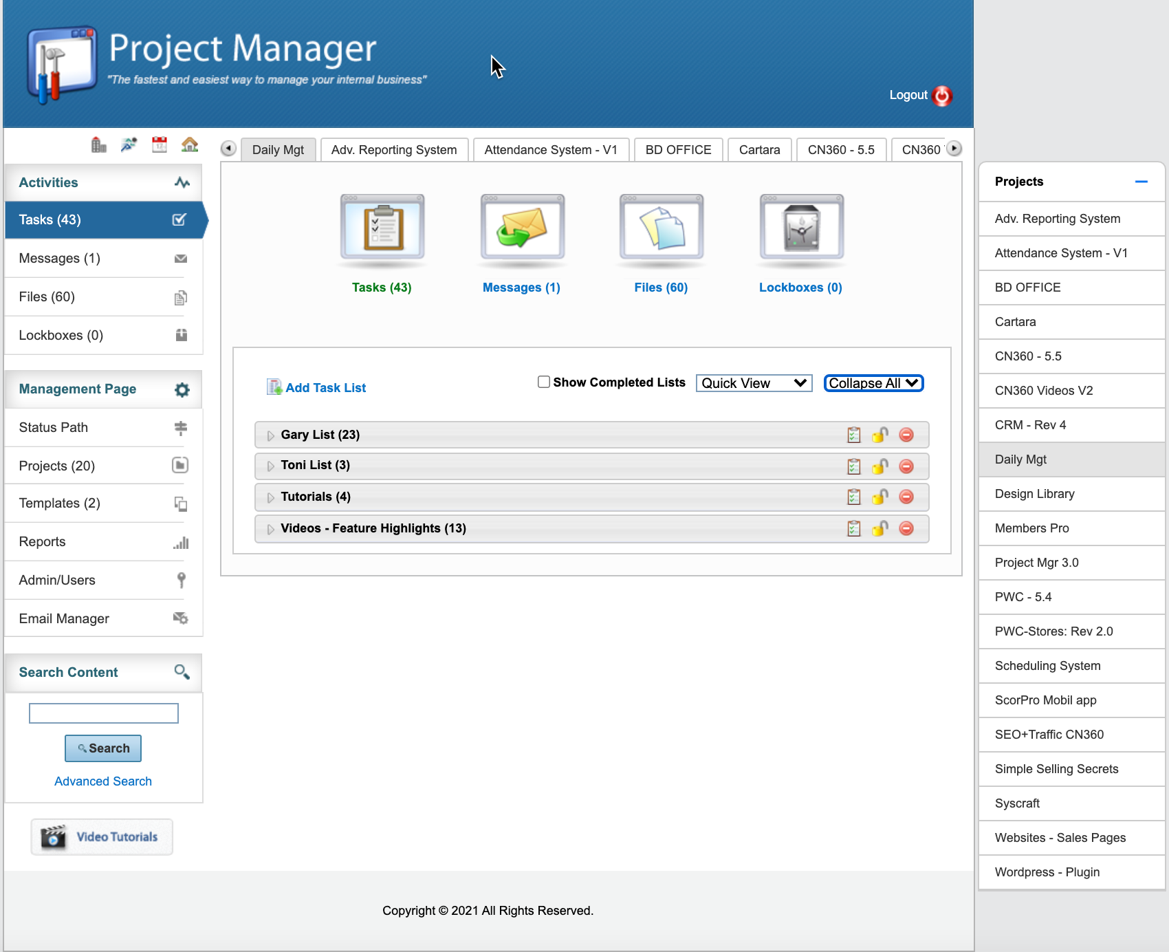Image resolution: width=1169 pixels, height=952 pixels.
Task: Click clipboard icon on Videos Feature Highlights row
Action: tap(854, 528)
